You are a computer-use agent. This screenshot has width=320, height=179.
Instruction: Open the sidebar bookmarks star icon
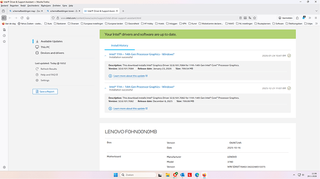(4, 42)
